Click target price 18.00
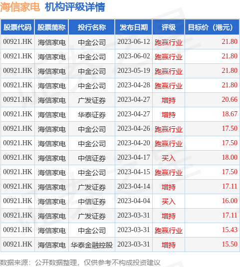The width and height of the screenshot is (240, 267). coord(230,158)
